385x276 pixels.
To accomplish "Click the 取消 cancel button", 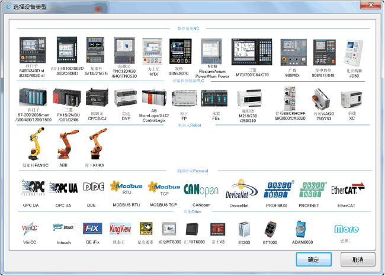I will tap(357, 259).
